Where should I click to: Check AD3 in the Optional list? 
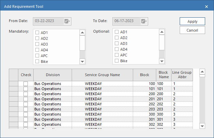coord(117,43)
